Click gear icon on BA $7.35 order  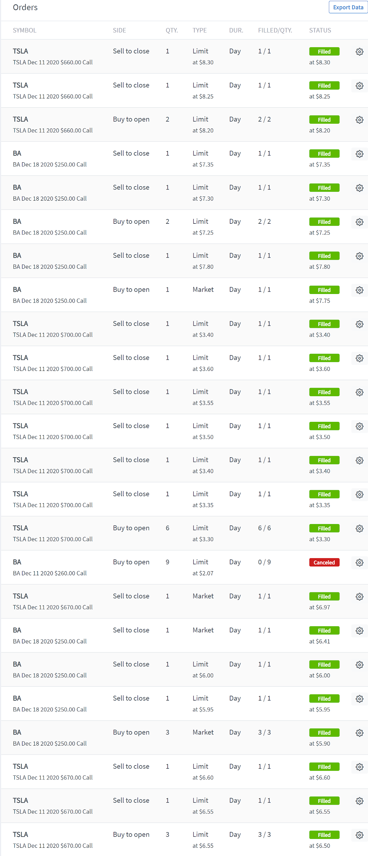coord(359,153)
